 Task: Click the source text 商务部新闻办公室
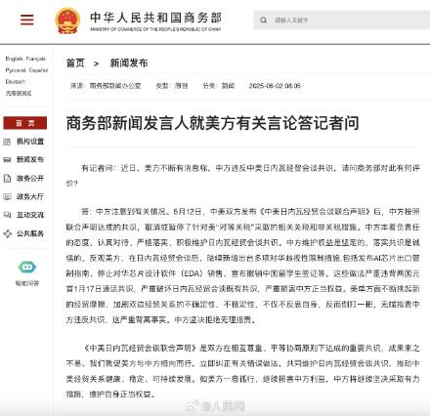click(x=115, y=86)
